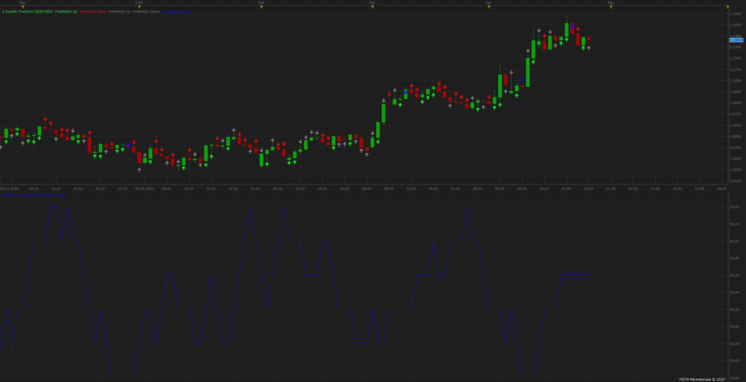The image size is (746, 382).
Task: Click the 29.05 date axis label
Action: tap(722, 189)
